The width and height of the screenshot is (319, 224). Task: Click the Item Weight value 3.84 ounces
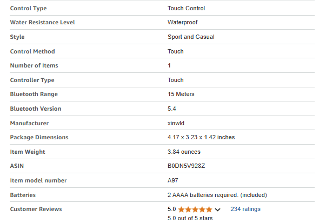[184, 152]
